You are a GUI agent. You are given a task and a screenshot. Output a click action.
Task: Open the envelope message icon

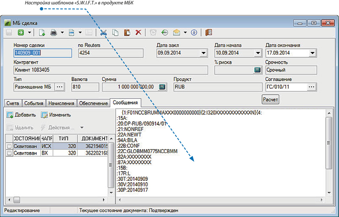(x=176, y=33)
